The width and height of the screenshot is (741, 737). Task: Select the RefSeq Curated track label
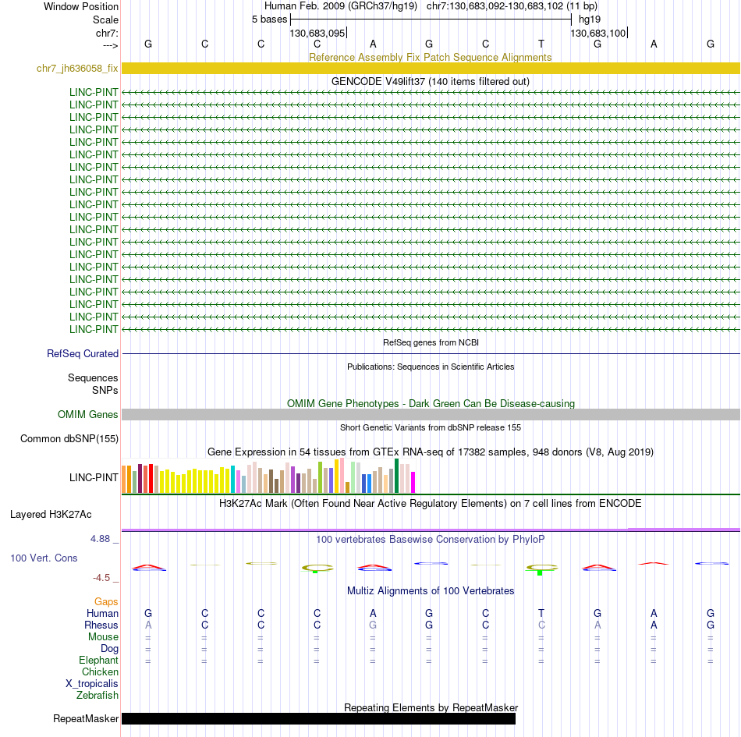click(82, 353)
